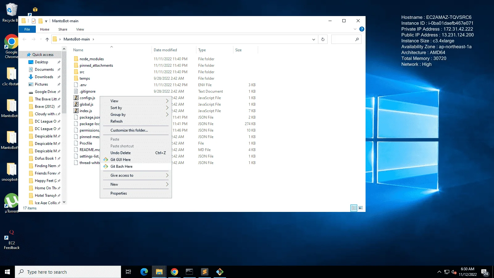Image resolution: width=494 pixels, height=278 pixels.
Task: Click New folder quick access toolbar icon
Action: [40, 21]
